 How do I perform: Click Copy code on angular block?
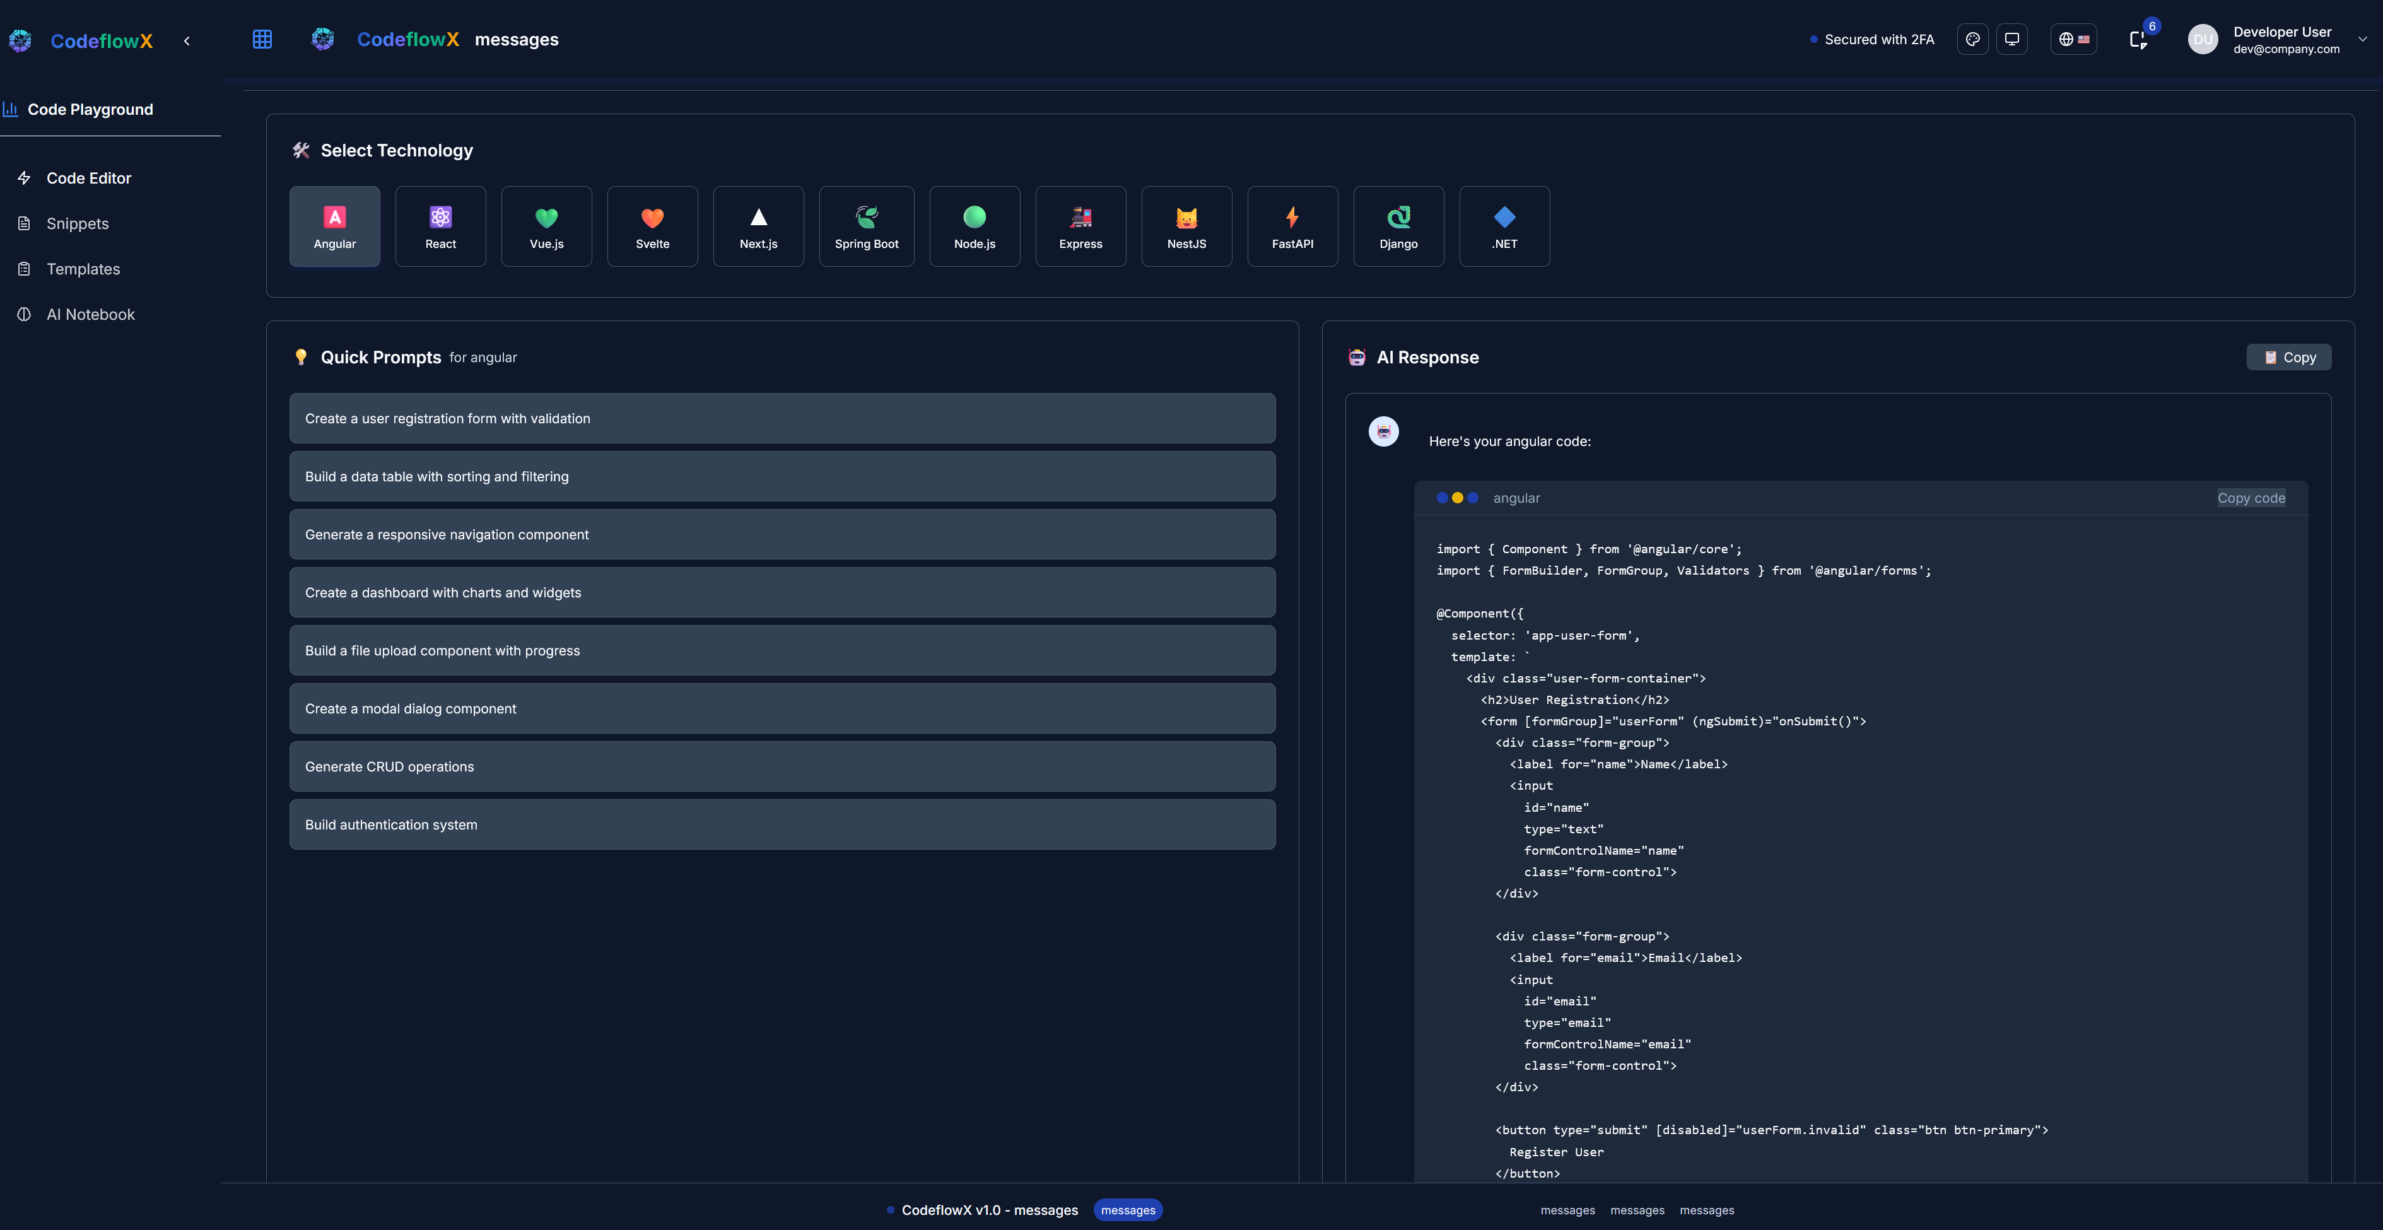click(x=2251, y=498)
